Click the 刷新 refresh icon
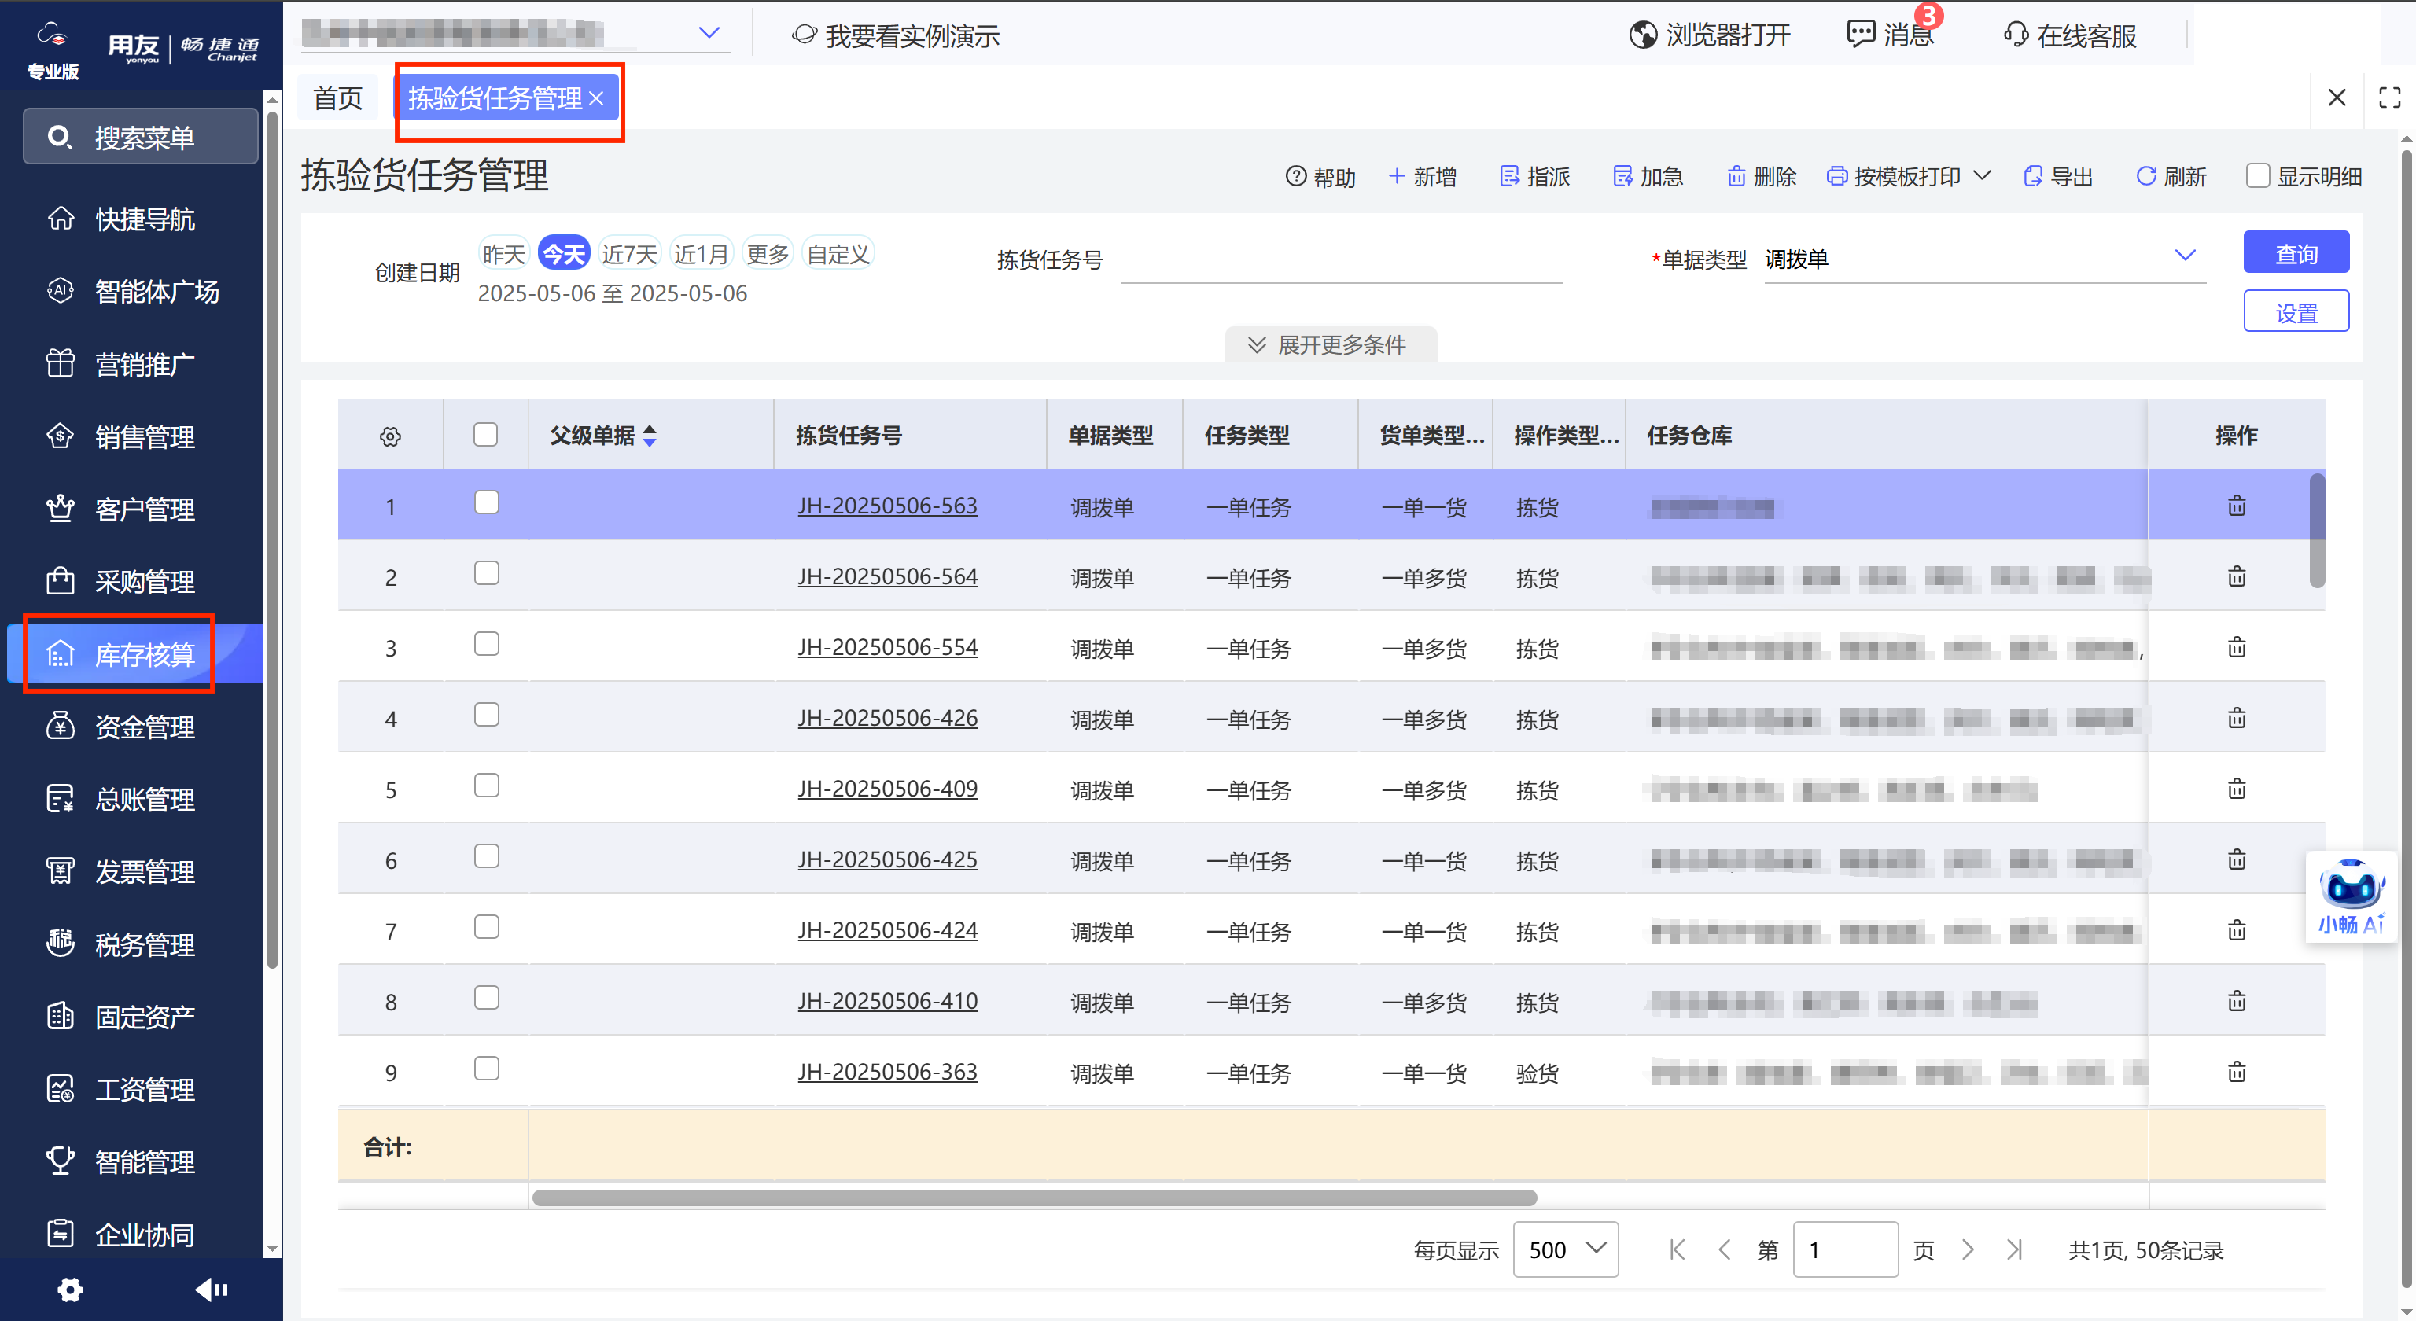The image size is (2416, 1321). coord(2146,176)
